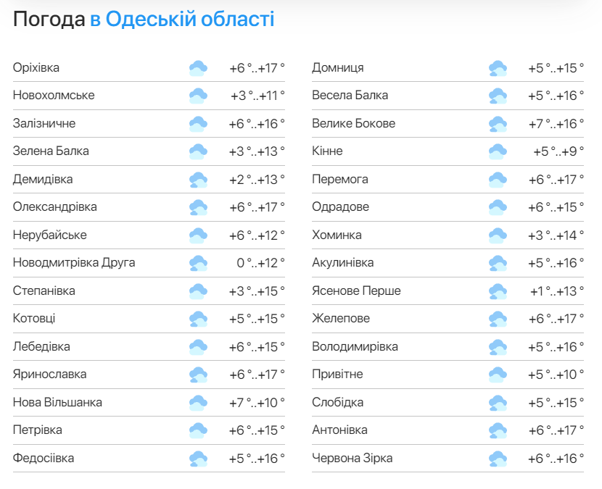The image size is (602, 489).
Task: Click the cloud icon next to Домниця
Action: [x=498, y=69]
